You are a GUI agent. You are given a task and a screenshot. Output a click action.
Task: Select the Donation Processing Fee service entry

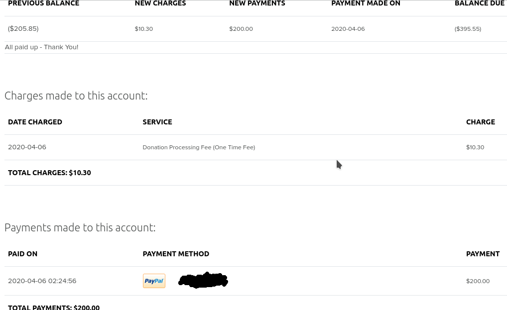(x=199, y=147)
